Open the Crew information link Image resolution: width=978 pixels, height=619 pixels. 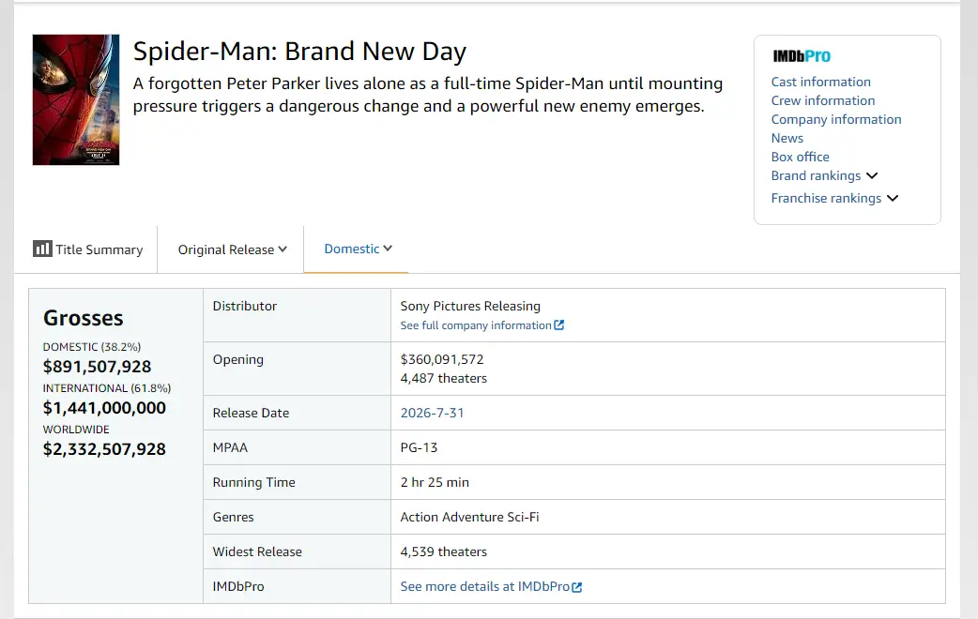coord(823,100)
